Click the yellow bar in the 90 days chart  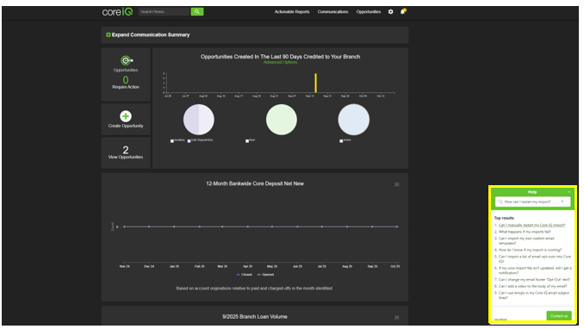(x=316, y=83)
